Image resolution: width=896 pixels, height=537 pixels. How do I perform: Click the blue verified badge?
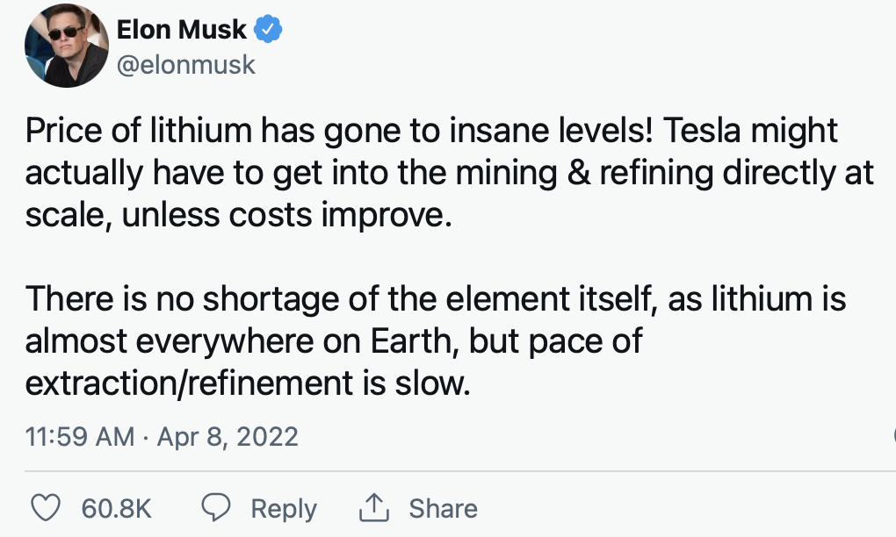coord(267,29)
